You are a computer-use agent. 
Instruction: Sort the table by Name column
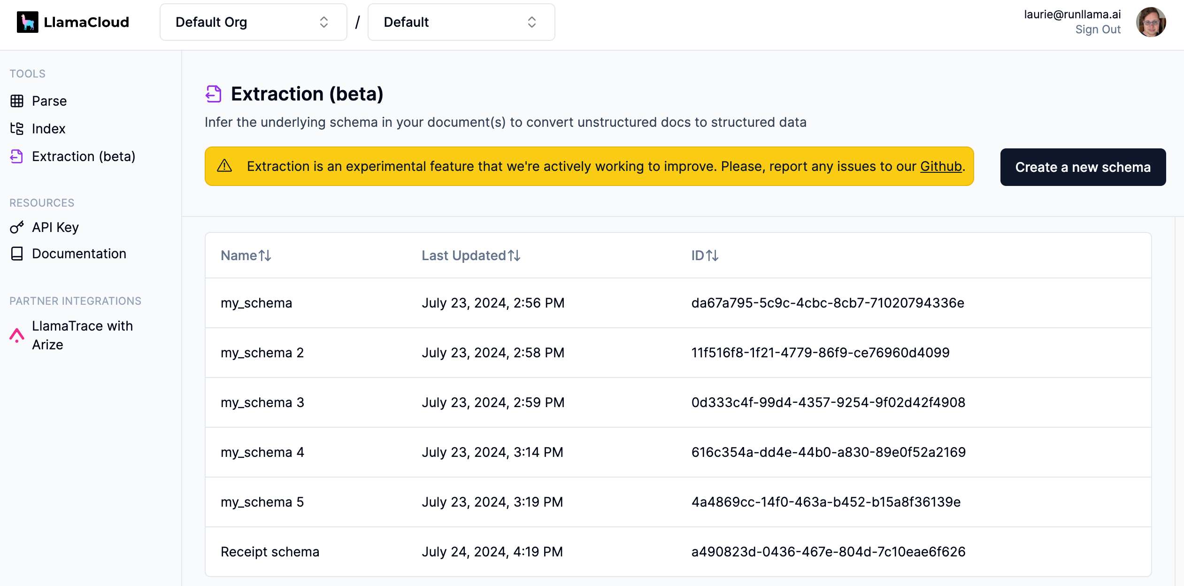[x=246, y=255]
